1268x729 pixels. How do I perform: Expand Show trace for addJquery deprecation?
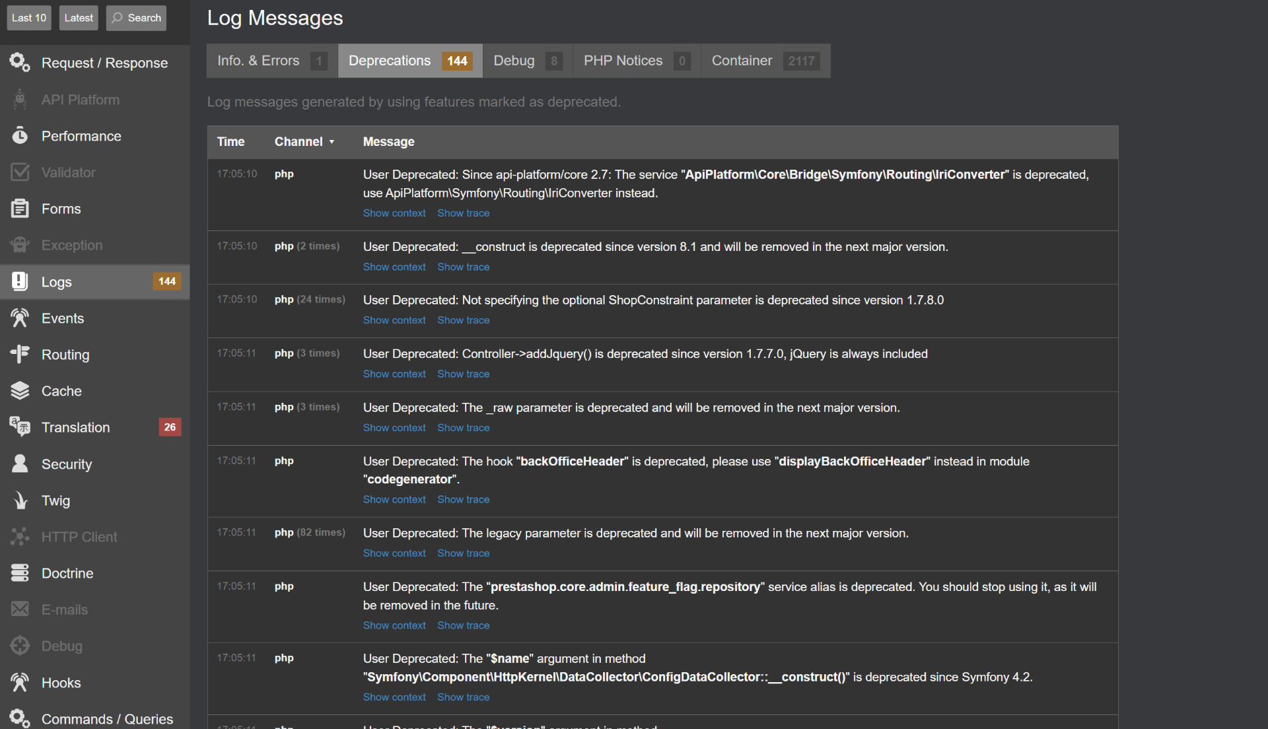click(463, 374)
